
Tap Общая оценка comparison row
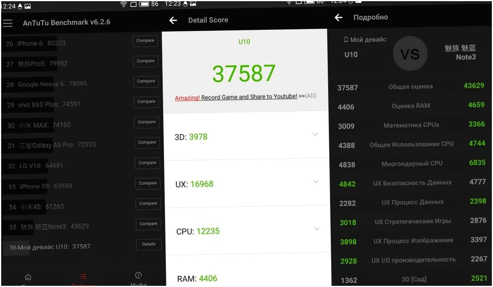(x=410, y=87)
